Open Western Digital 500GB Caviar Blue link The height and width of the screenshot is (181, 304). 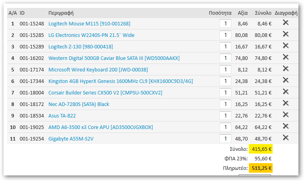click(x=114, y=58)
